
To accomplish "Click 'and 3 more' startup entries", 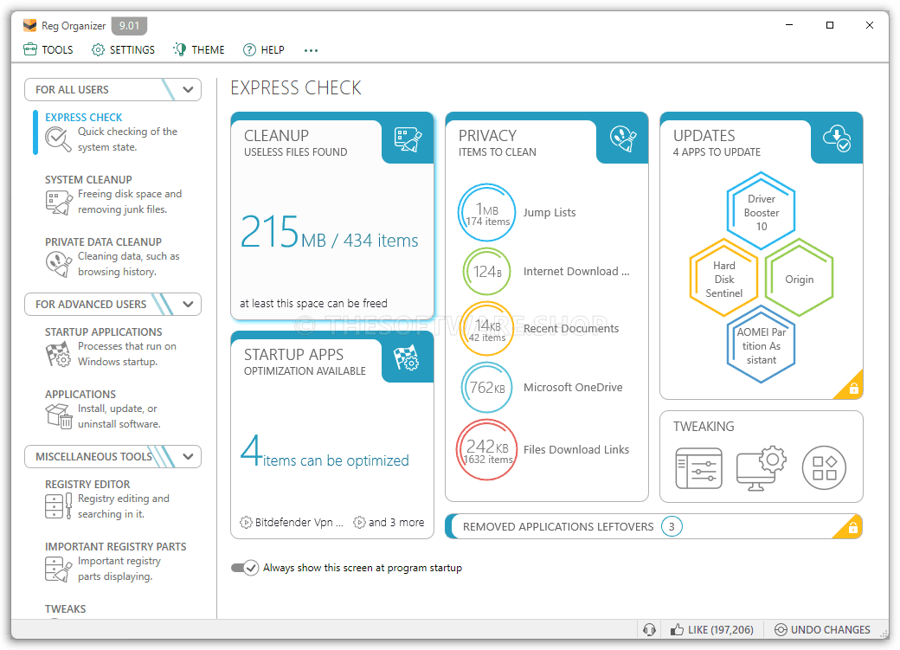I will [x=389, y=523].
